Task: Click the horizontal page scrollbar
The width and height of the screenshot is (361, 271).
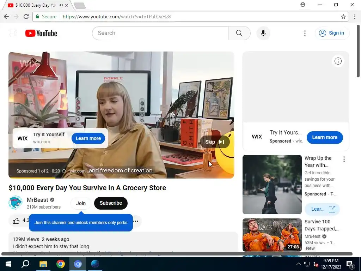Action: (x=177, y=254)
